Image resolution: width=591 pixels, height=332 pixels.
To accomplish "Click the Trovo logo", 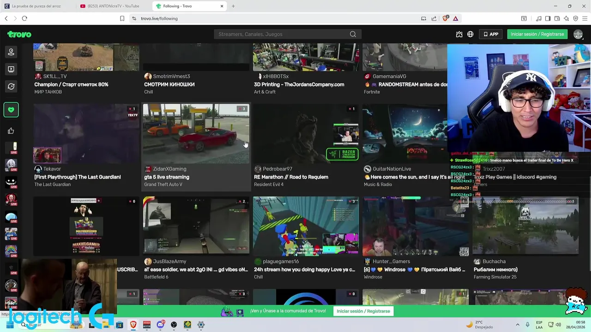I will click(19, 34).
